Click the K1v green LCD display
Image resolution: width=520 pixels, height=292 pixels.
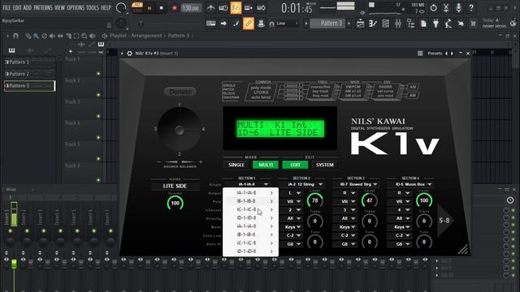pyautogui.click(x=279, y=128)
